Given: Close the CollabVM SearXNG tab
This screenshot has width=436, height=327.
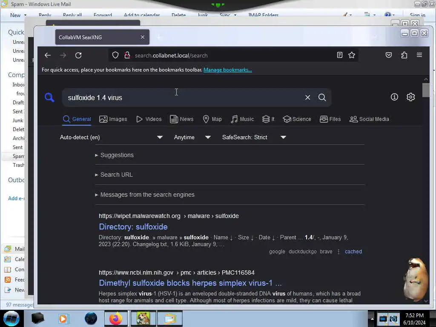Looking at the screenshot, I should click(x=143, y=37).
